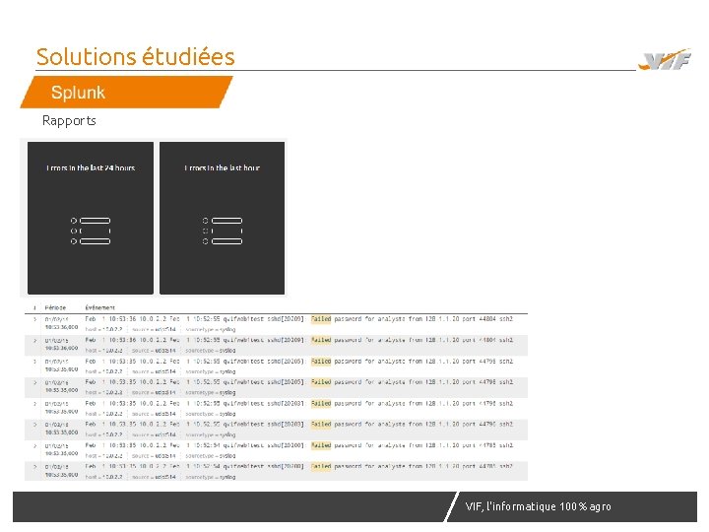Click the "Période" column header
Image resolution: width=709 pixels, height=532 pixels.
55,307
